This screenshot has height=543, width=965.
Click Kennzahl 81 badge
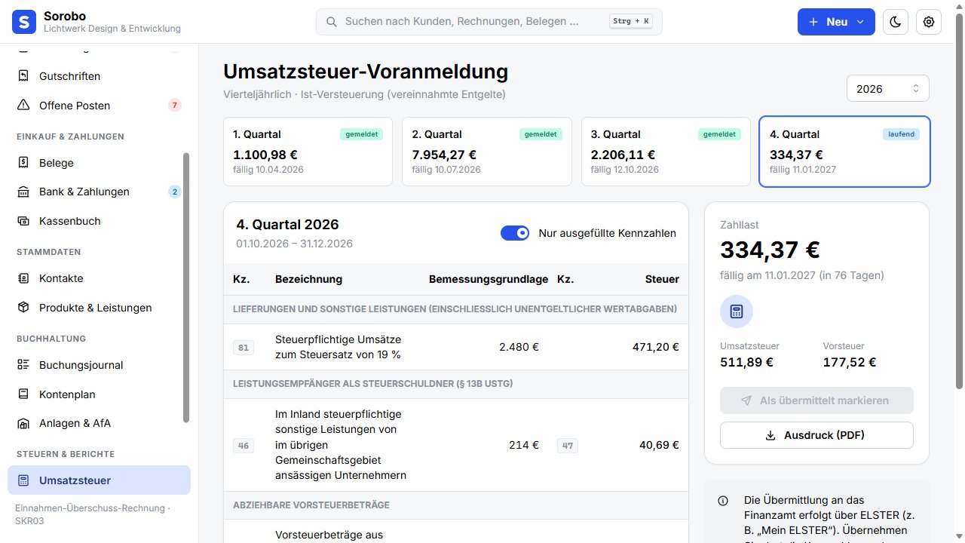click(x=244, y=348)
